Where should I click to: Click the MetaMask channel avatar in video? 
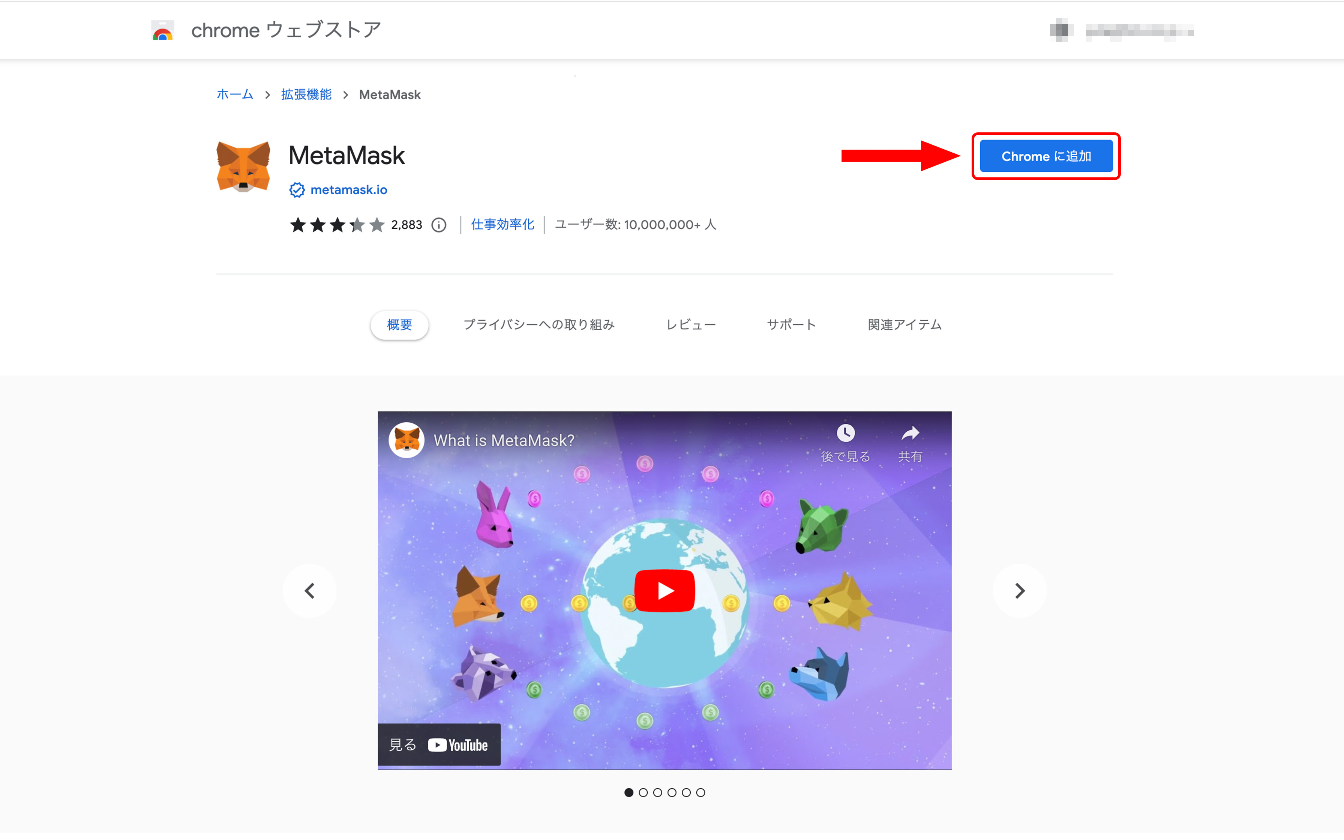coord(406,440)
